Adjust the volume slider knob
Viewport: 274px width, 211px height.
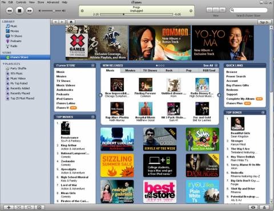54,11
